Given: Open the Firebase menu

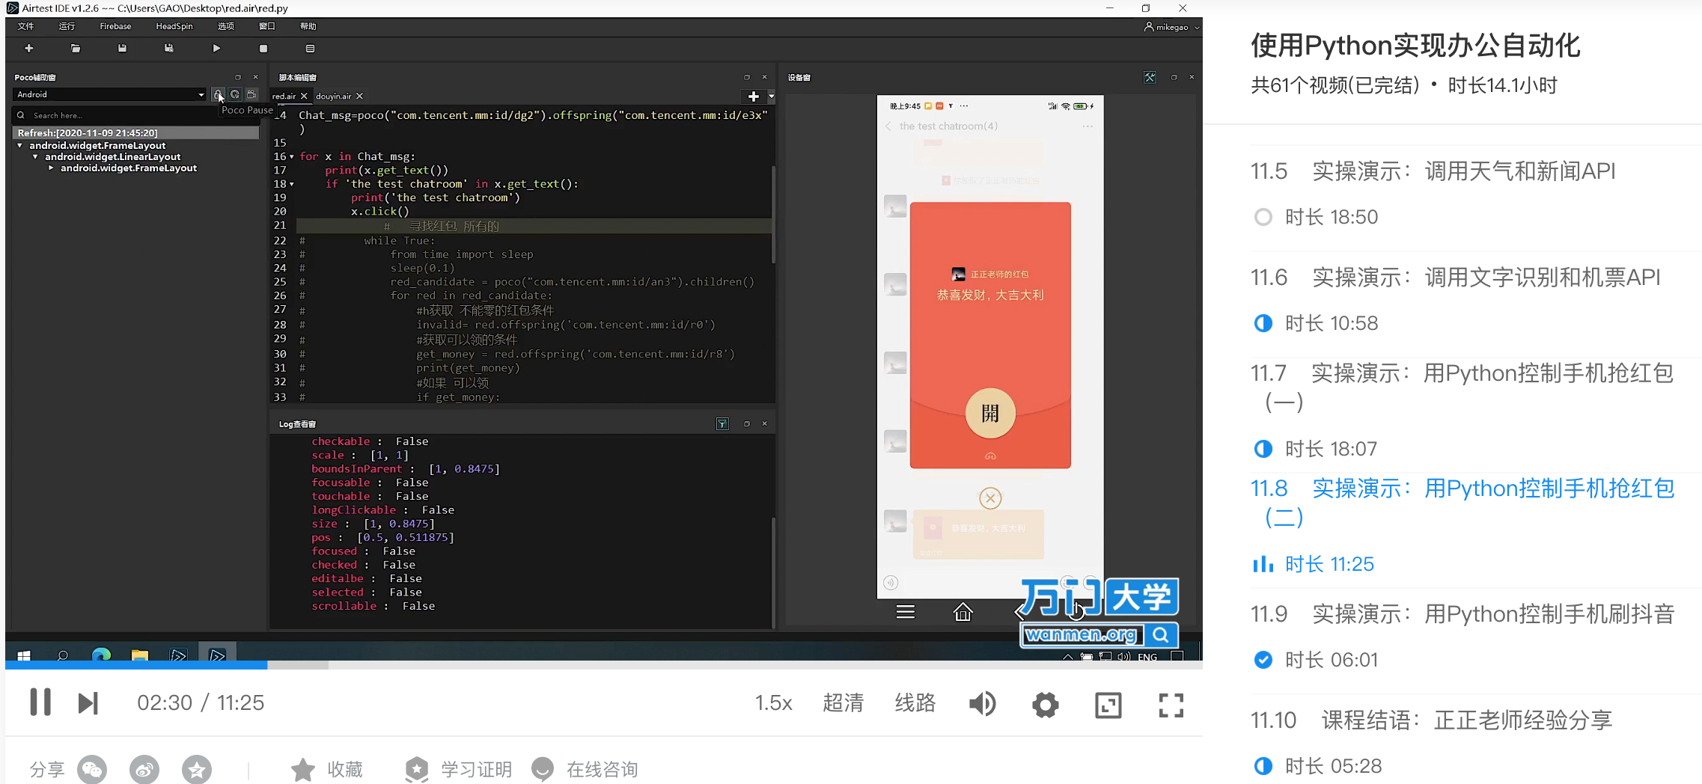Looking at the screenshot, I should 115,26.
